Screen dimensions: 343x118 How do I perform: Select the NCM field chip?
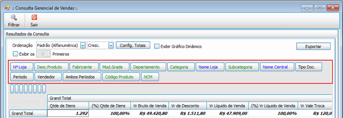[x=150, y=77]
